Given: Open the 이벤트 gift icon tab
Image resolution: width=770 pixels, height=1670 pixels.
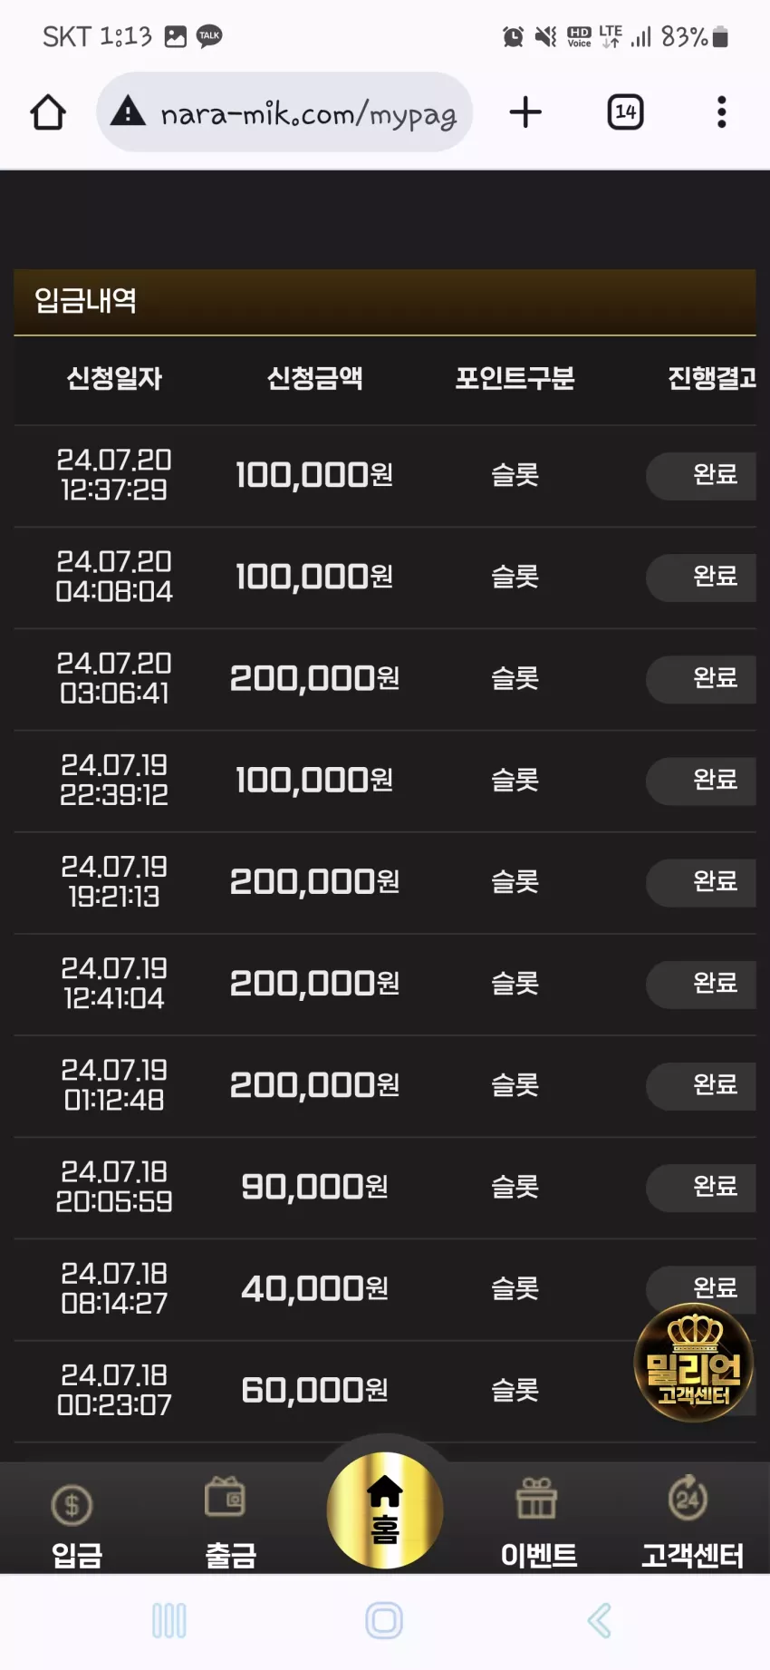Looking at the screenshot, I should click(x=538, y=1525).
